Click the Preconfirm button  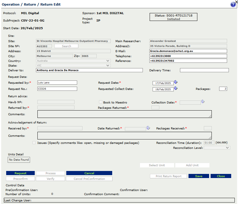coord(21,179)
